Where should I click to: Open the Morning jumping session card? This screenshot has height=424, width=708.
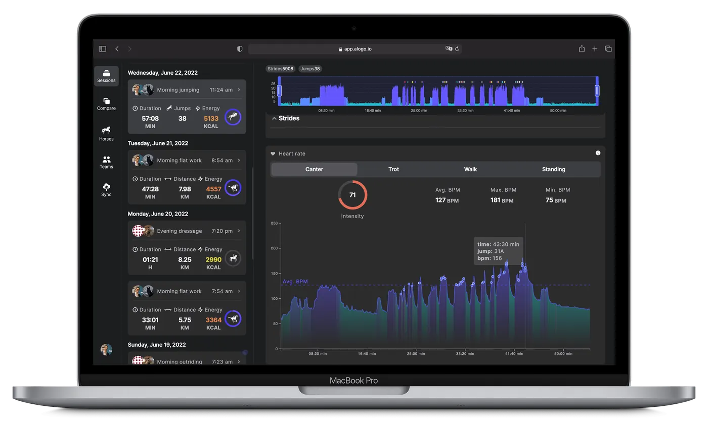click(x=187, y=107)
